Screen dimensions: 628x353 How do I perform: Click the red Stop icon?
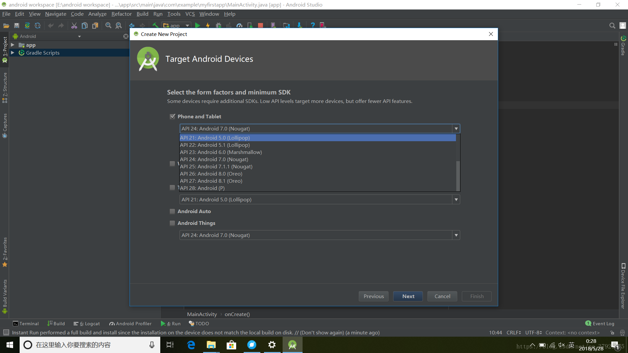coord(260,25)
